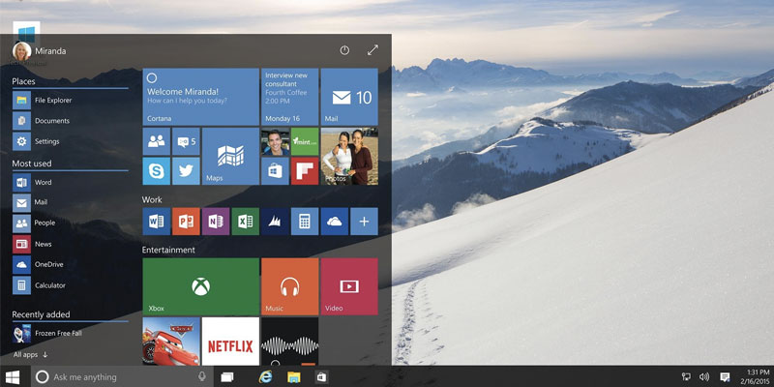Open the man's contact photo tile
The width and height of the screenshot is (774, 387).
click(275, 141)
